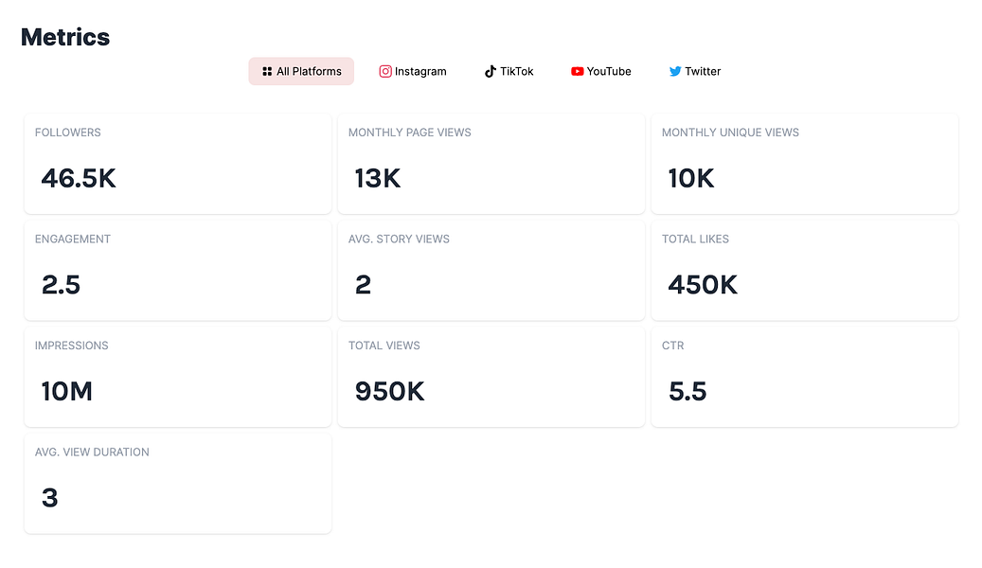Click the TikTok logo icon
The height and width of the screenshot is (568, 982).
pyautogui.click(x=491, y=71)
